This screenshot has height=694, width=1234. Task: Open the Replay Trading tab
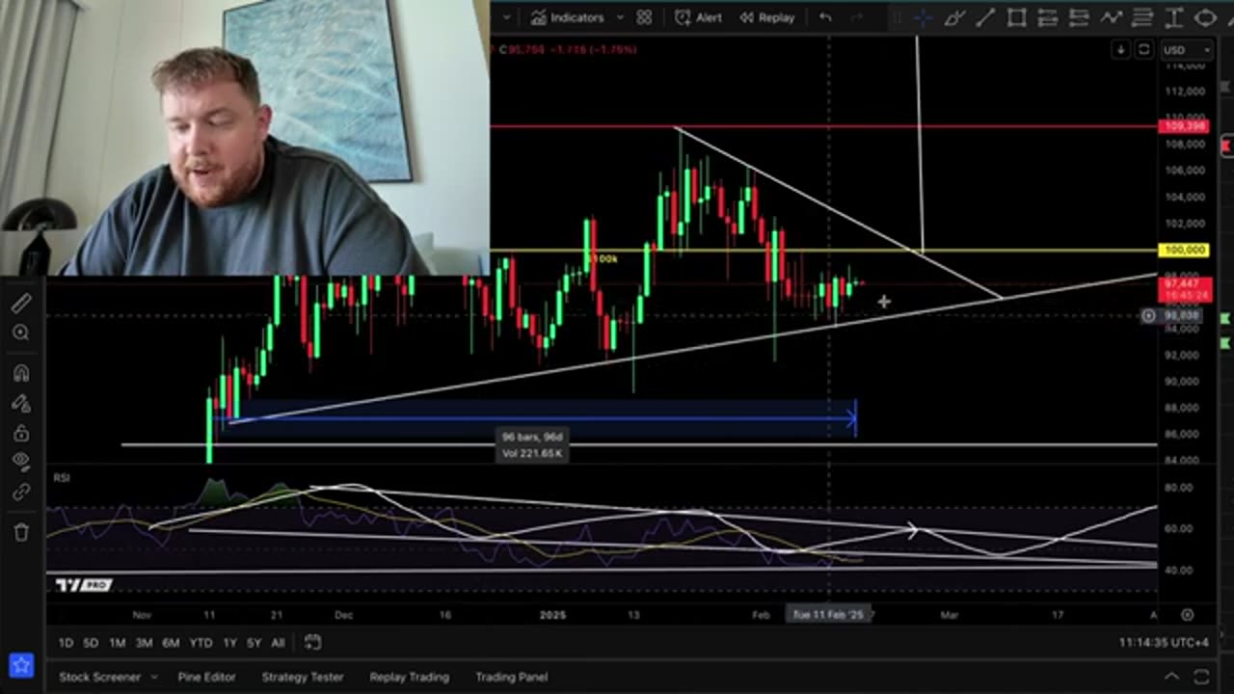point(409,677)
